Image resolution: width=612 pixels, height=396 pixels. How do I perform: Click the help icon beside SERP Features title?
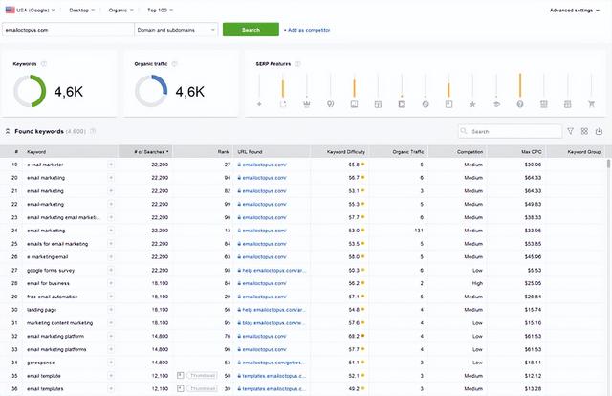299,64
